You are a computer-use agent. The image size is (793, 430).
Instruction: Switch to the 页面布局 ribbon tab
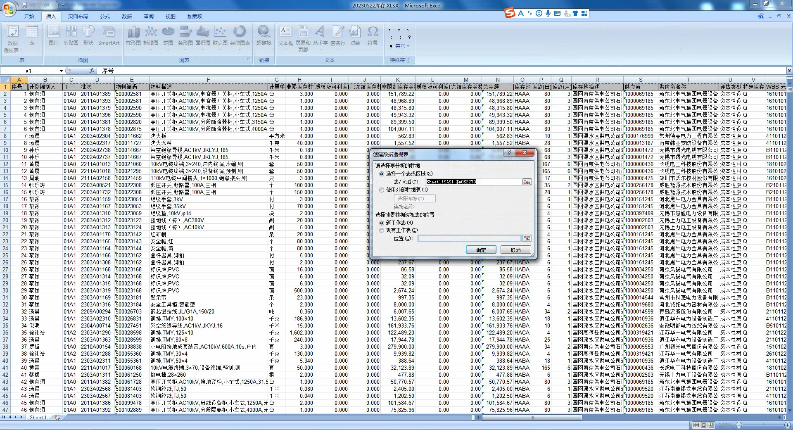[x=78, y=17]
